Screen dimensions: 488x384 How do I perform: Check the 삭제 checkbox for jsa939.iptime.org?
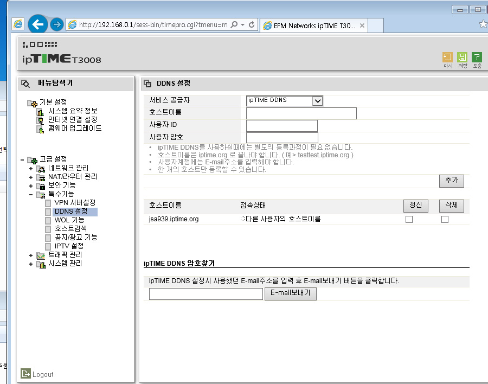(x=445, y=220)
